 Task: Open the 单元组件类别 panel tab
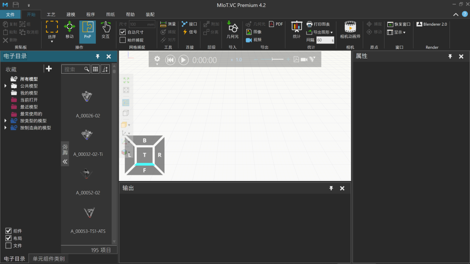49,258
